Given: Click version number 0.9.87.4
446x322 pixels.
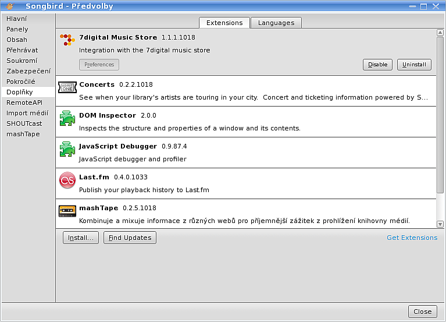Looking at the screenshot, I should [x=174, y=146].
